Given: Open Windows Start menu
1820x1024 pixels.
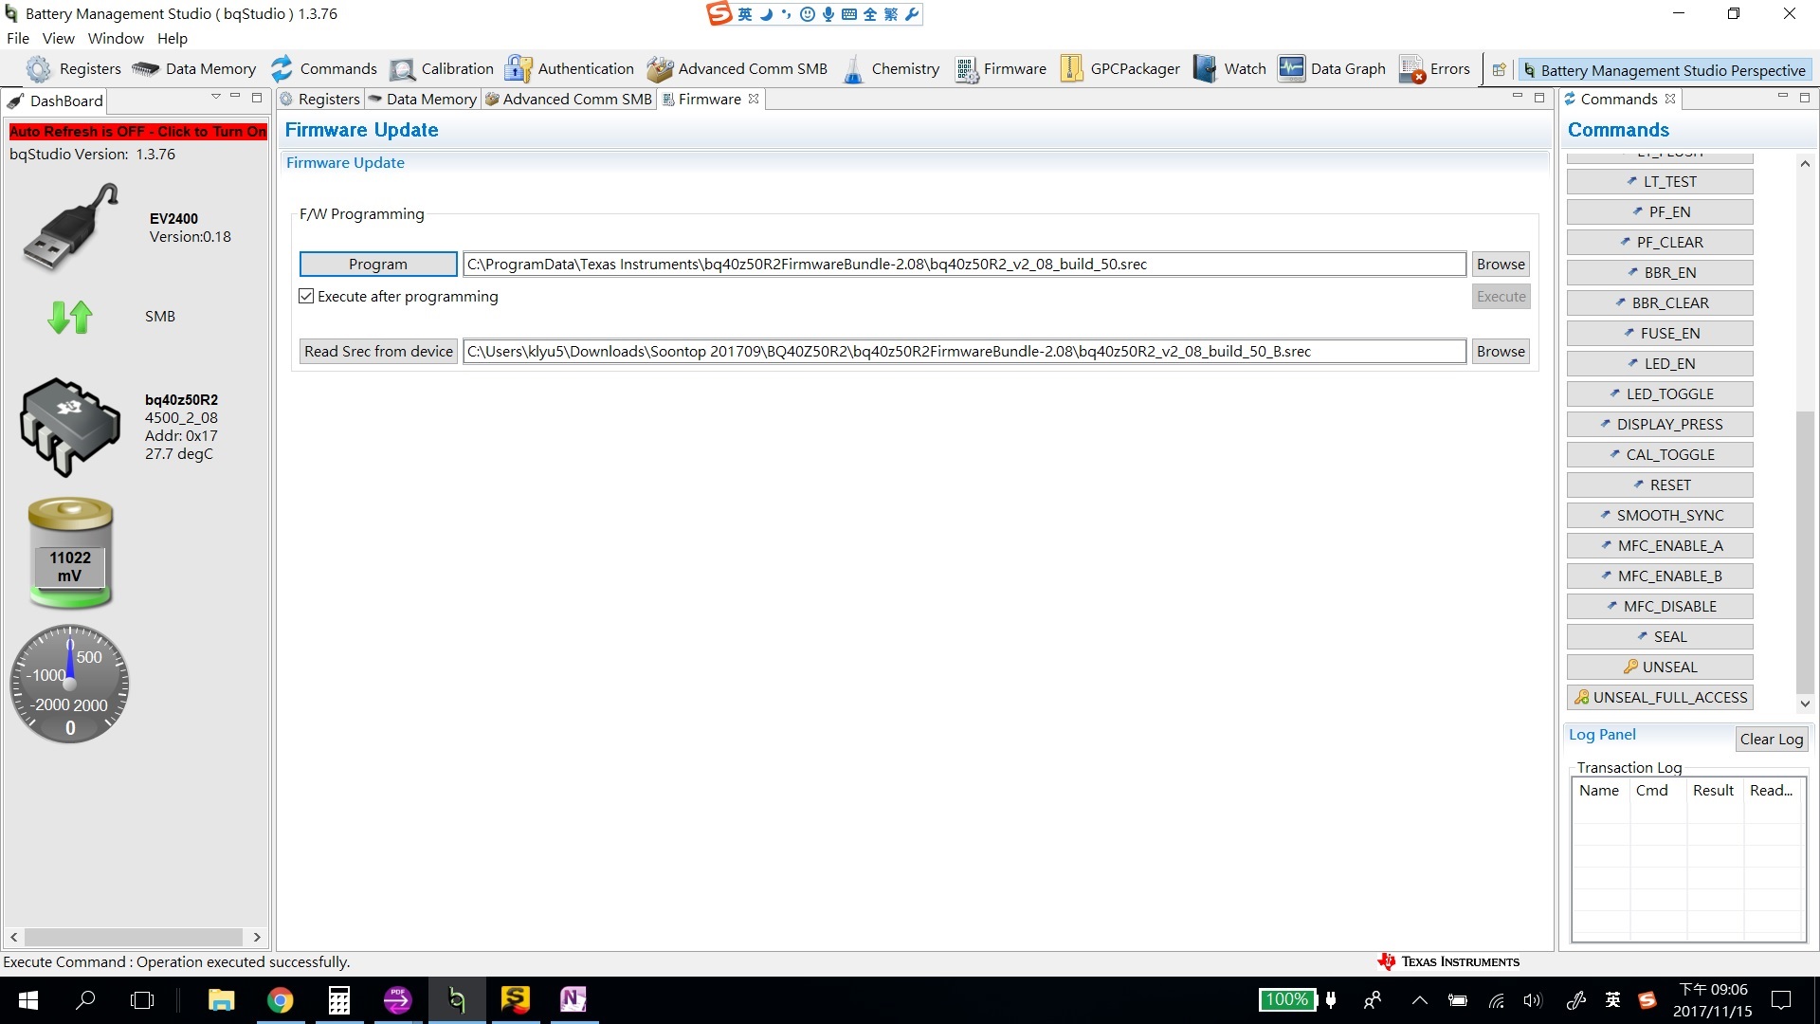Looking at the screenshot, I should click(28, 1000).
